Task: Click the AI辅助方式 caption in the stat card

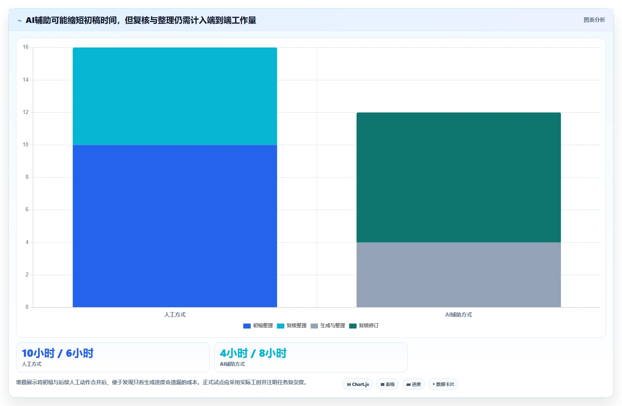Action: [232, 364]
